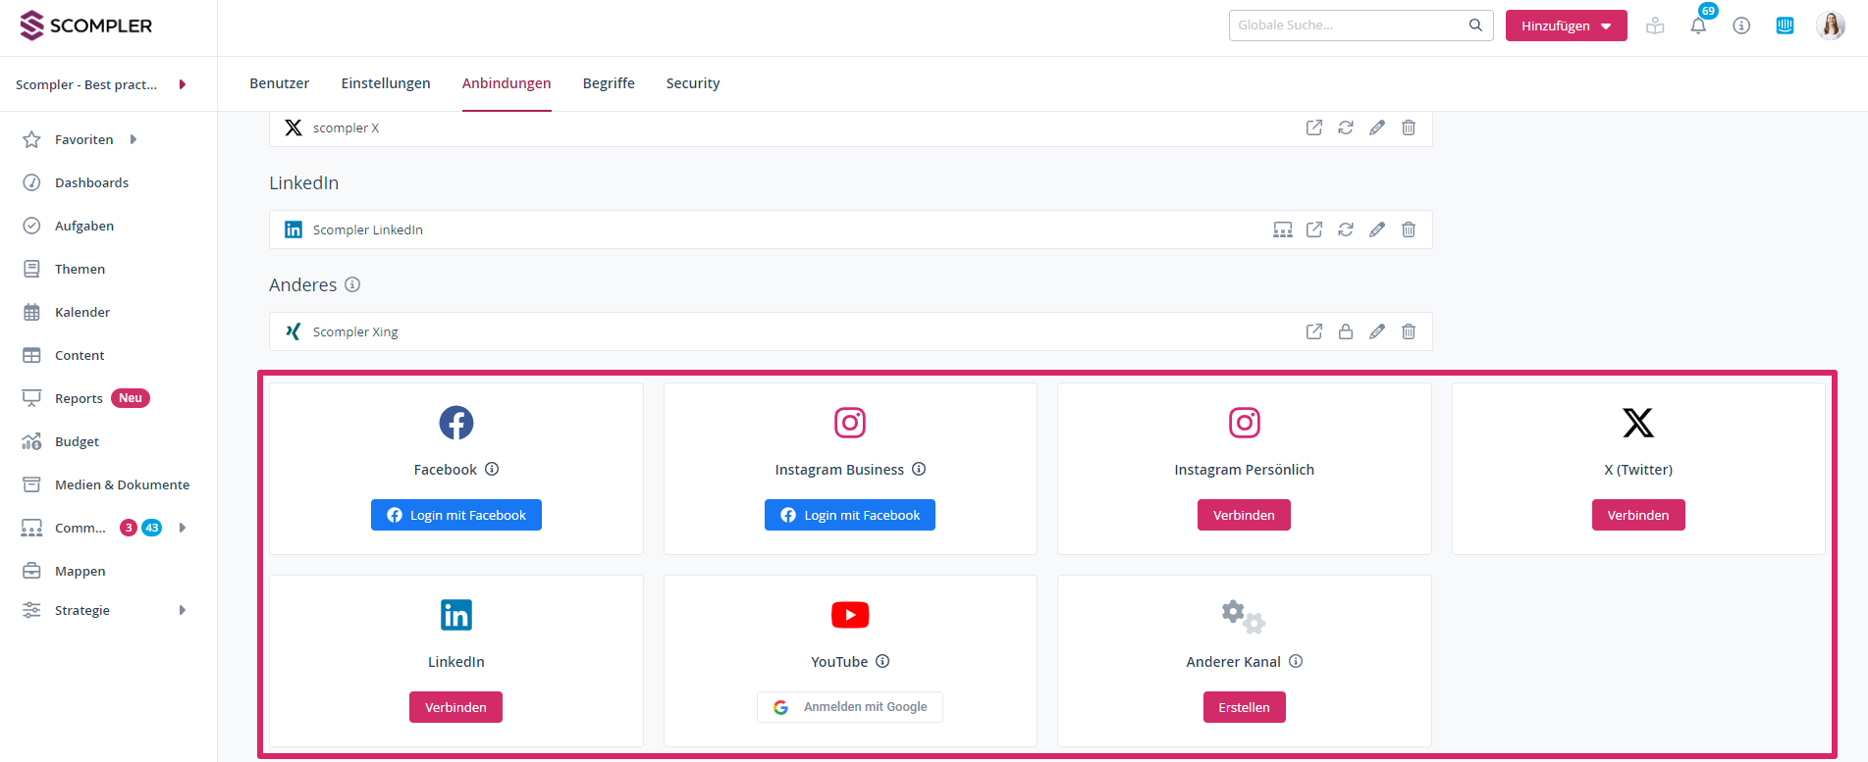Toggle the lock on Scompler Xing
This screenshot has height=762, width=1868.
[x=1346, y=331]
